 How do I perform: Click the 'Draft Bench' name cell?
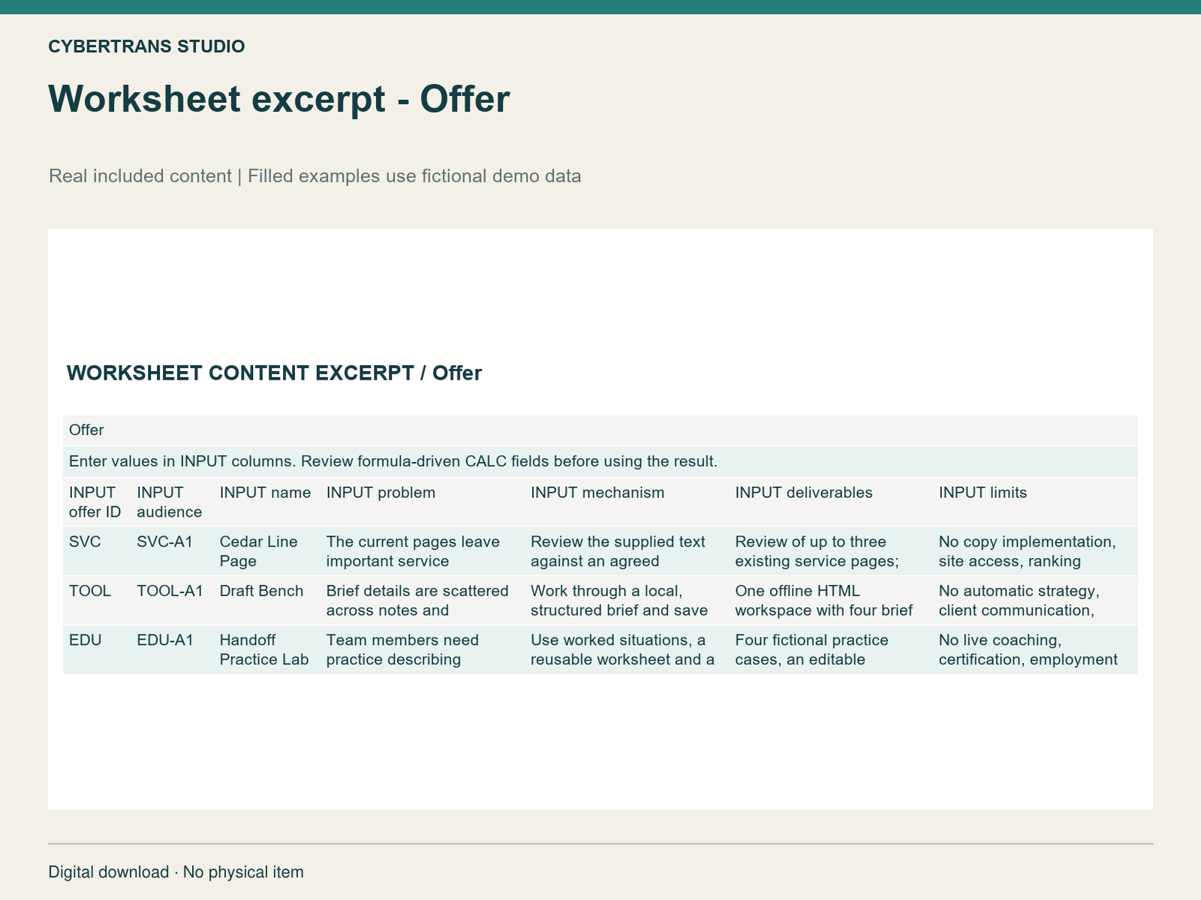click(x=267, y=600)
